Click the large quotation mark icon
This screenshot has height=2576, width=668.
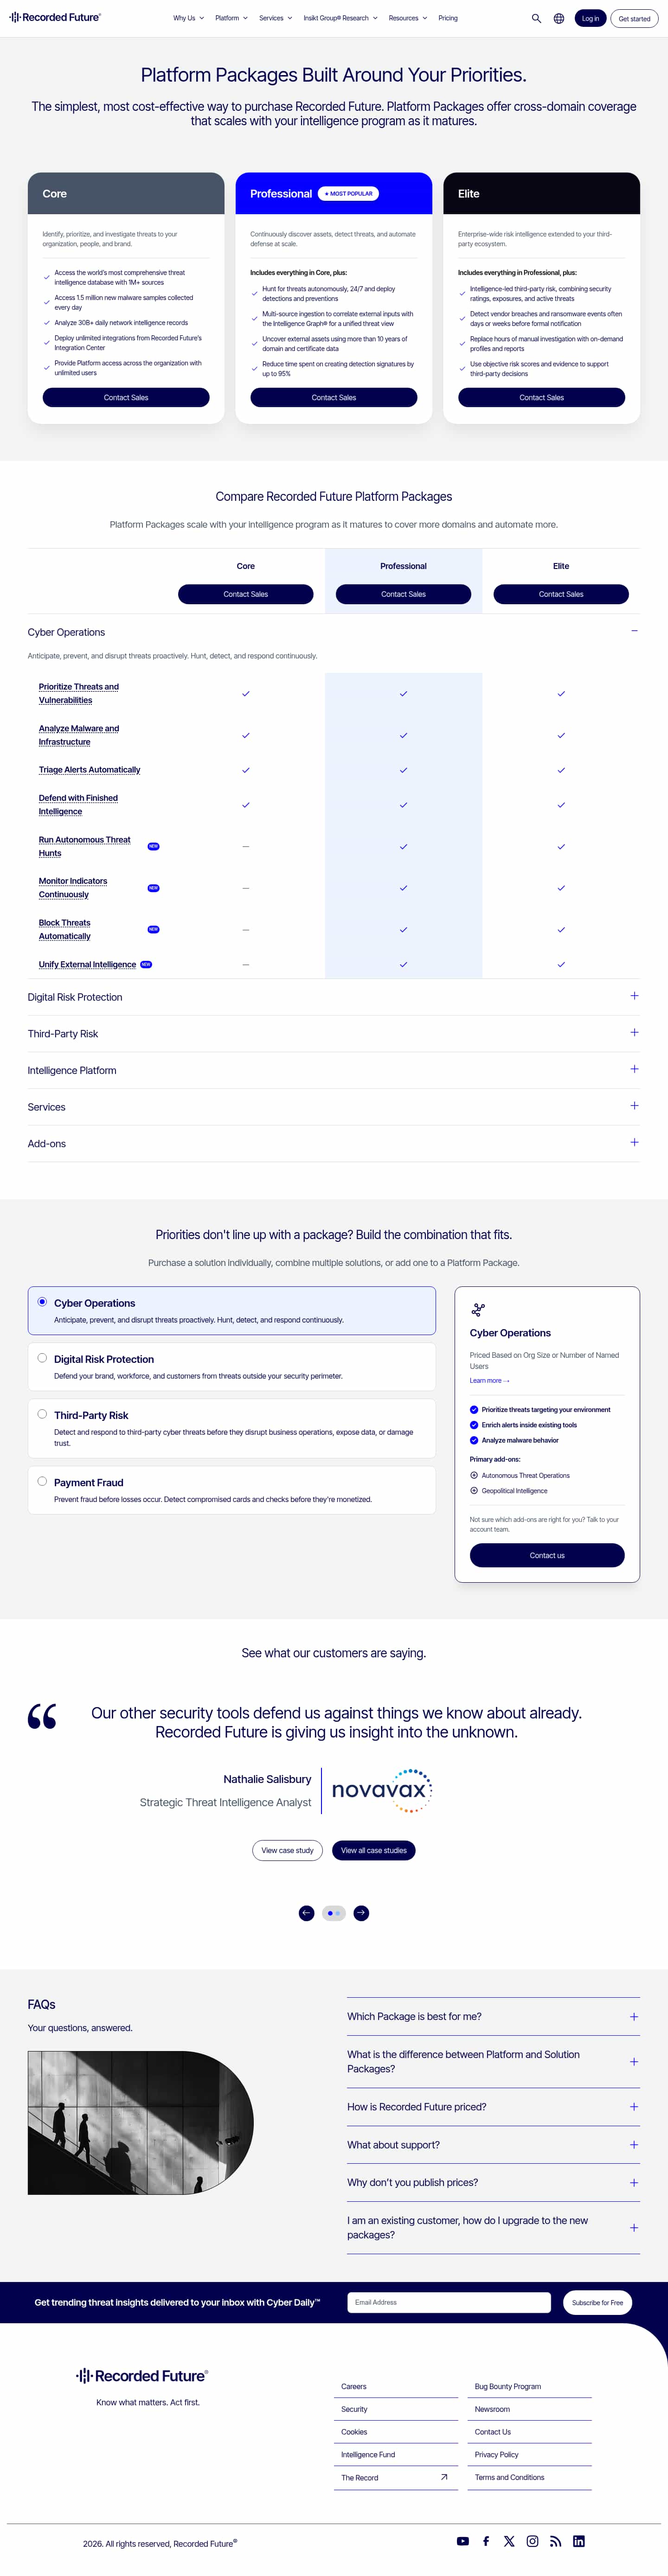coord(42,1716)
